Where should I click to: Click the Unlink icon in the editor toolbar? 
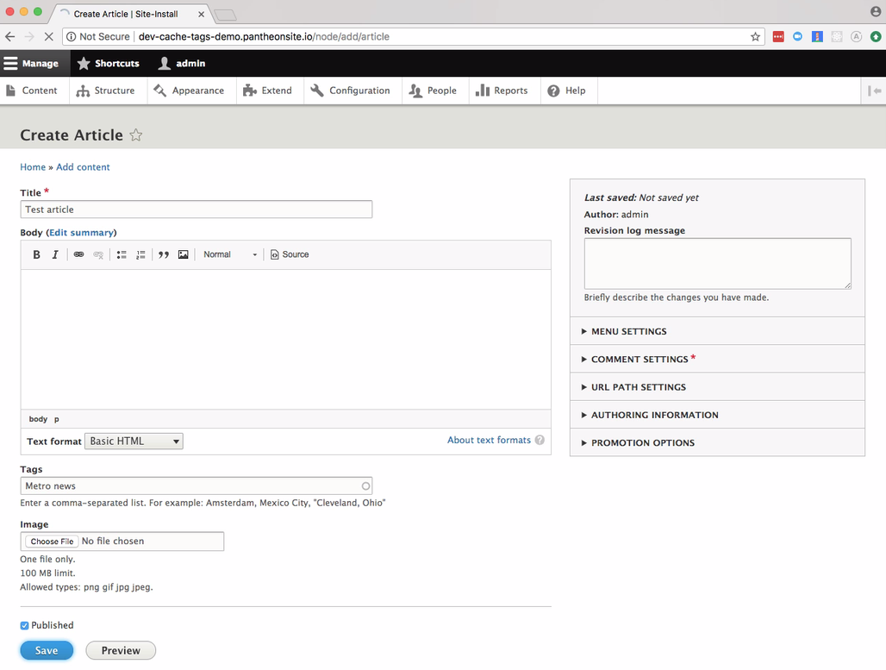pos(97,254)
